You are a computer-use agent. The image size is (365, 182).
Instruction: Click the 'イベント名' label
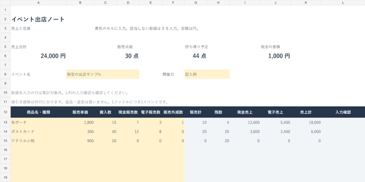21,74
